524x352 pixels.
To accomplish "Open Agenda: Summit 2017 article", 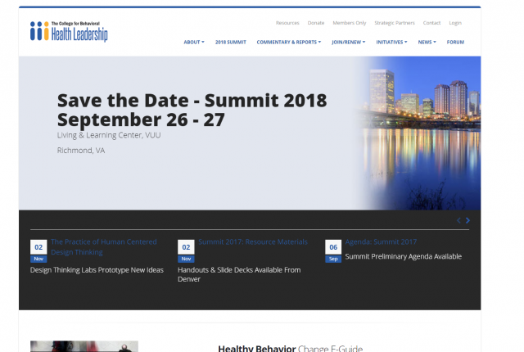I will pos(381,241).
